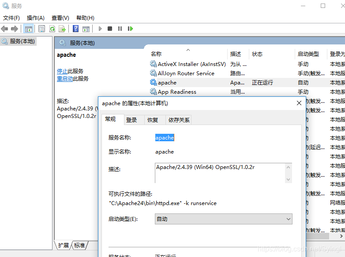Click the highlighted apache service name field

pyautogui.click(x=165, y=138)
